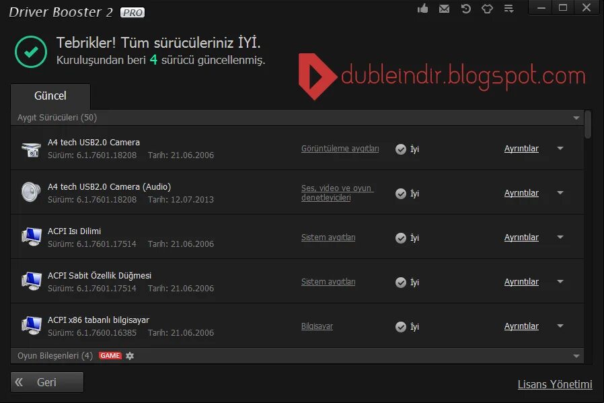Open Ayrıntılar for ACPI x86 tabanlı bilgisayar
Viewport: 604px width, 403px height.
pos(521,326)
